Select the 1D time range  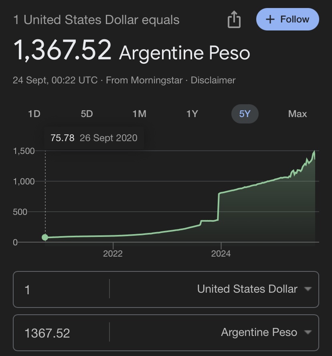click(34, 114)
